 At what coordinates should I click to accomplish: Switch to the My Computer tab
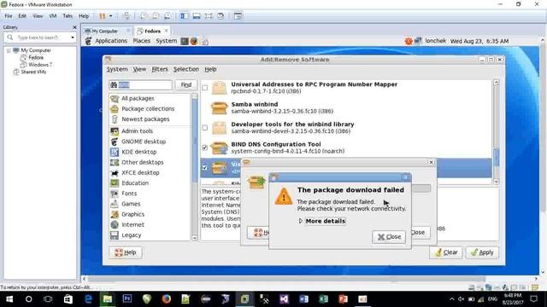point(104,31)
